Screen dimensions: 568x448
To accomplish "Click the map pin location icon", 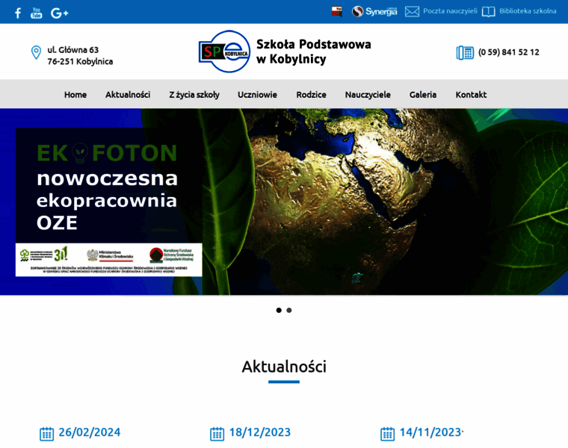I will point(36,52).
